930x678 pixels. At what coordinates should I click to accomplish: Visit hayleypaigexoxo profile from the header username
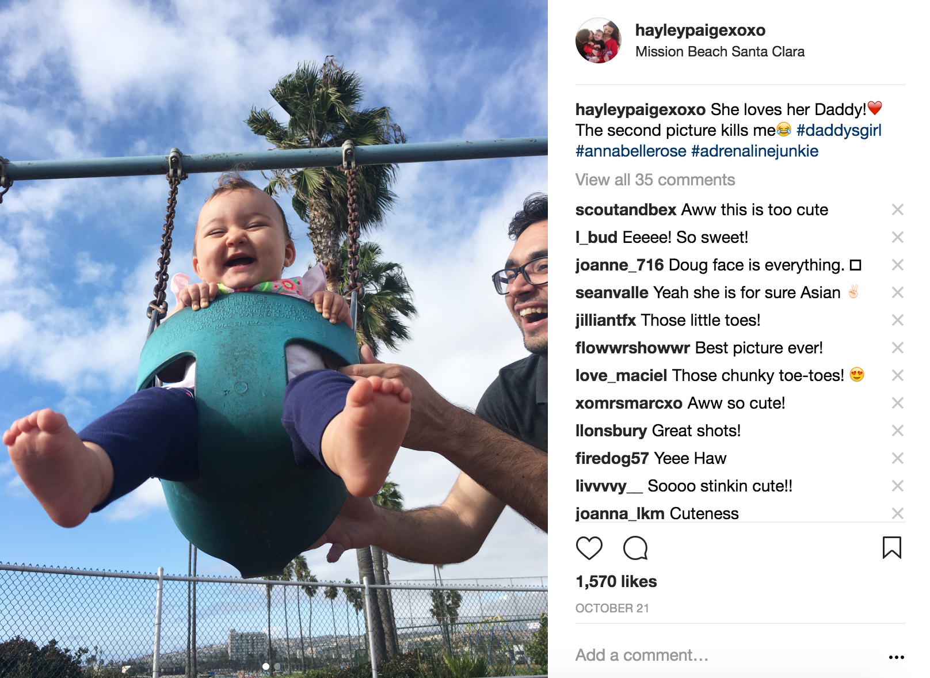coord(700,30)
